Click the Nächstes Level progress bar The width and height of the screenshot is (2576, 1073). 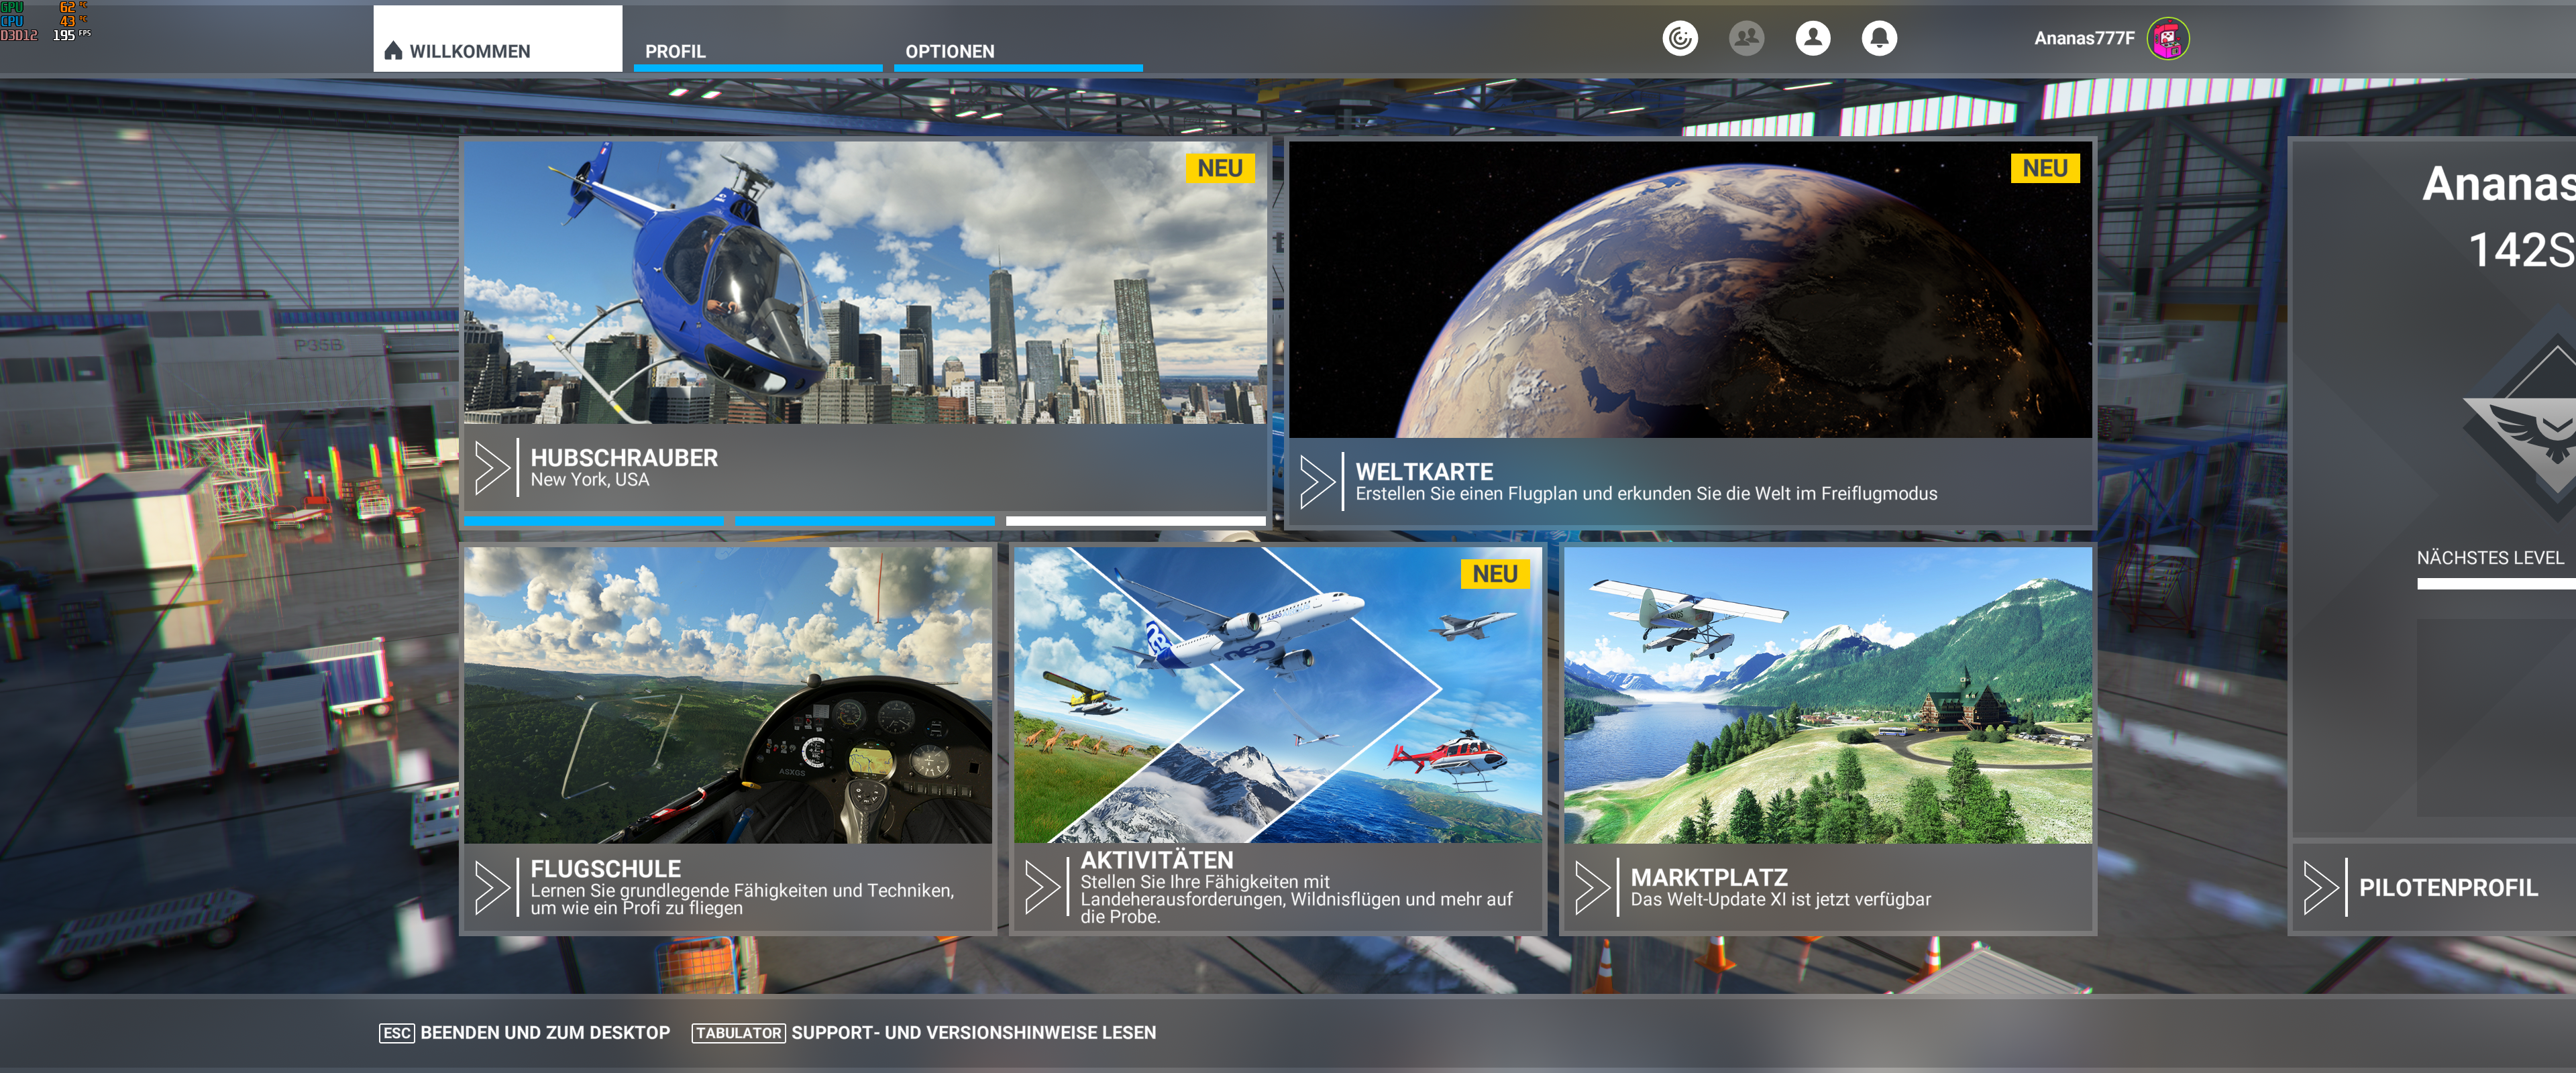point(2495,584)
